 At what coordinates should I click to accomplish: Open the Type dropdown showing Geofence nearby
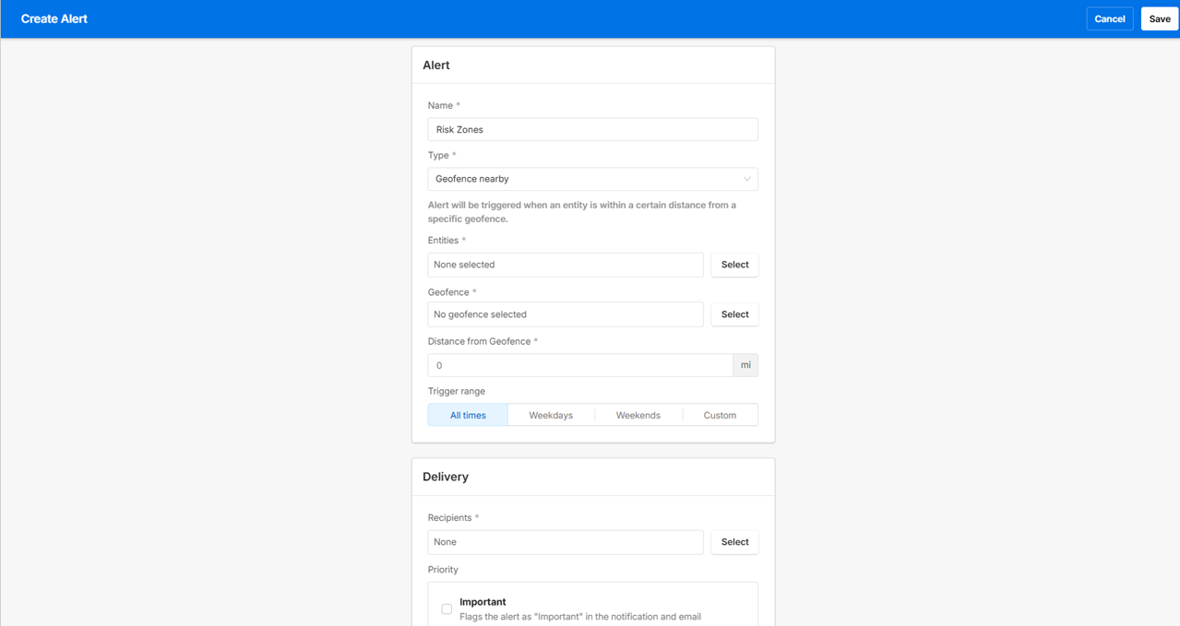click(x=581, y=179)
